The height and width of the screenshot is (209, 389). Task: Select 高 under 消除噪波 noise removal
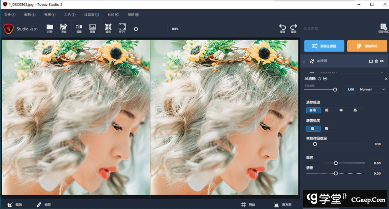pos(355,110)
